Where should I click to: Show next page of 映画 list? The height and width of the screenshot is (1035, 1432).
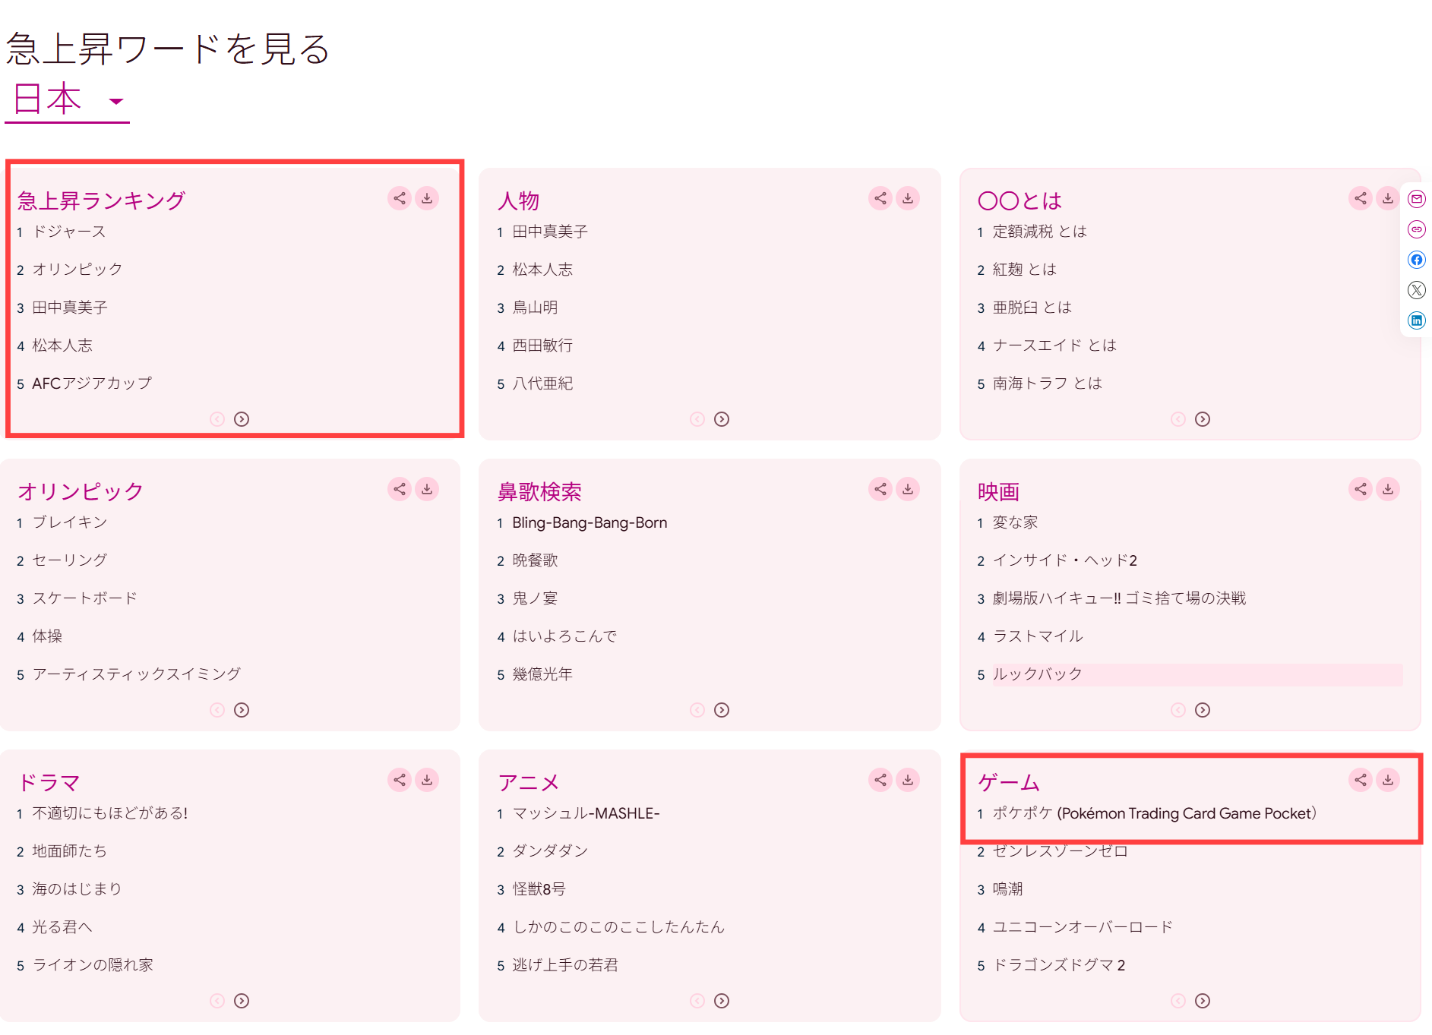click(1203, 710)
